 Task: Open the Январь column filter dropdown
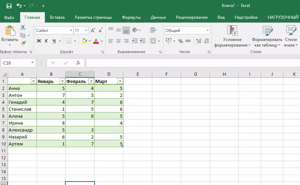click(x=62, y=81)
